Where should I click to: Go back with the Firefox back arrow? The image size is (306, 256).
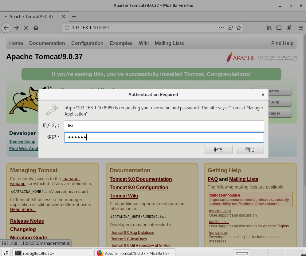point(6,28)
